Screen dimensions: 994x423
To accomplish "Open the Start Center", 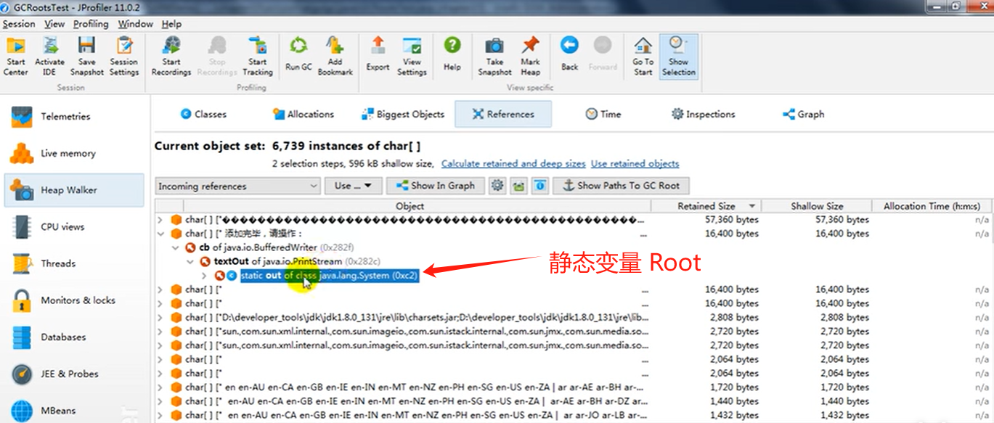I will (15, 57).
